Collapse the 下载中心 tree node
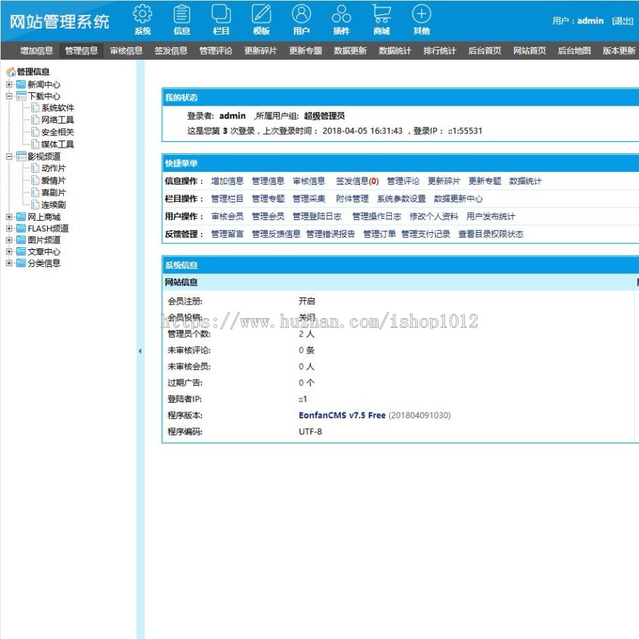The height and width of the screenshot is (639, 639). coord(9,96)
